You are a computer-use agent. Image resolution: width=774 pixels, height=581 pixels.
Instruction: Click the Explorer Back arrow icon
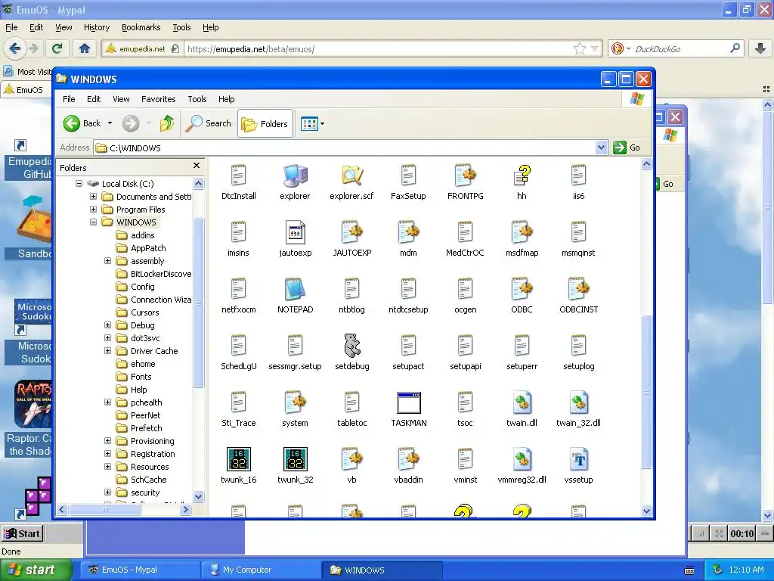(72, 123)
